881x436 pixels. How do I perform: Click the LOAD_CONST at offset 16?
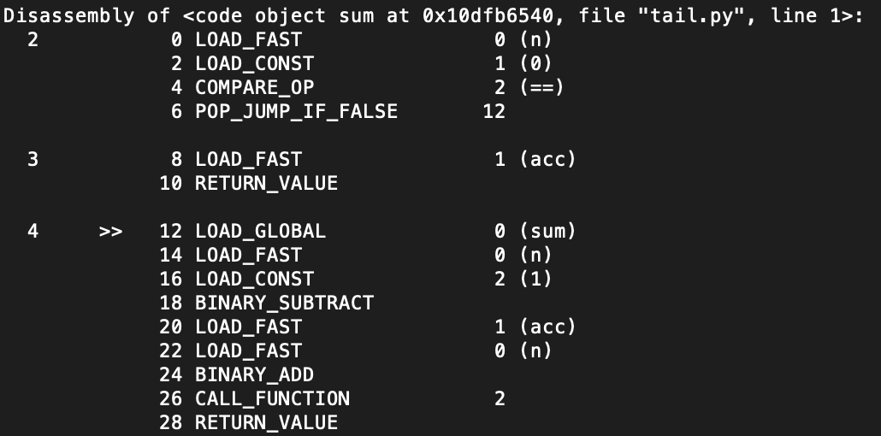(255, 279)
